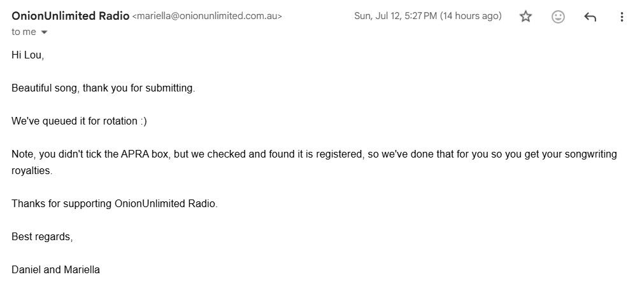Click the "to me" recipient text
635x284 pixels.
pos(24,32)
